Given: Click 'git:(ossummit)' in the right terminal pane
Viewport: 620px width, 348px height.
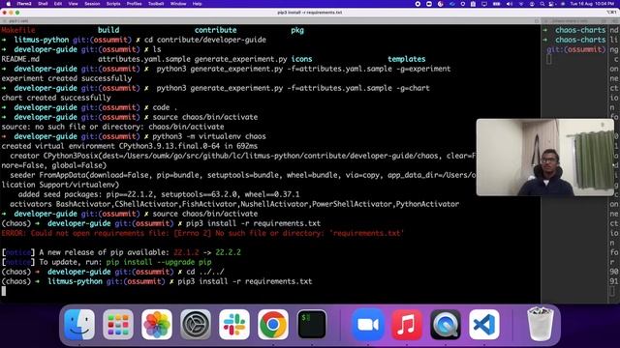Looking at the screenshot, I should 575,49.
